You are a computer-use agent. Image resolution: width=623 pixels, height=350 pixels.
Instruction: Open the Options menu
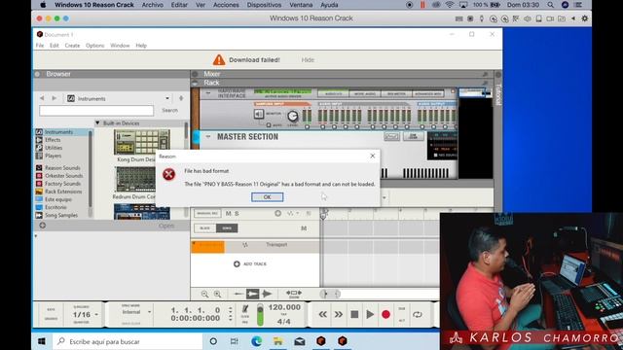tap(95, 46)
